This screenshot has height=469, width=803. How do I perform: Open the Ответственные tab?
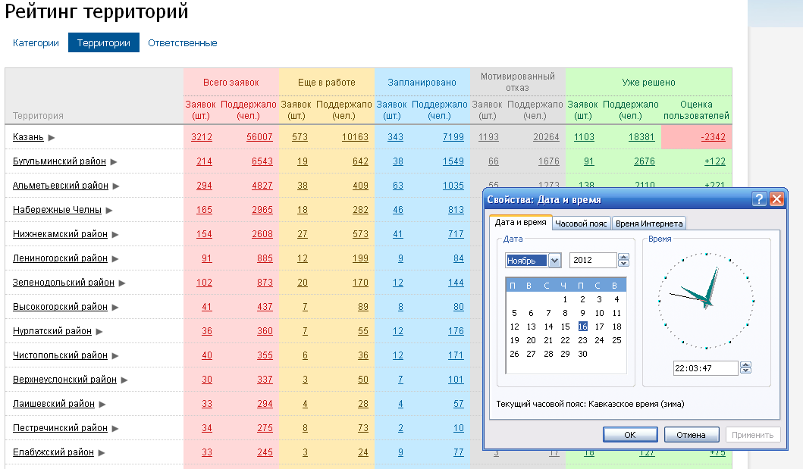point(182,43)
